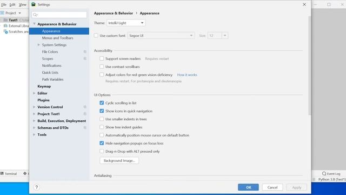Click the Background Image button
This screenshot has width=346, height=195.
[x=119, y=160]
